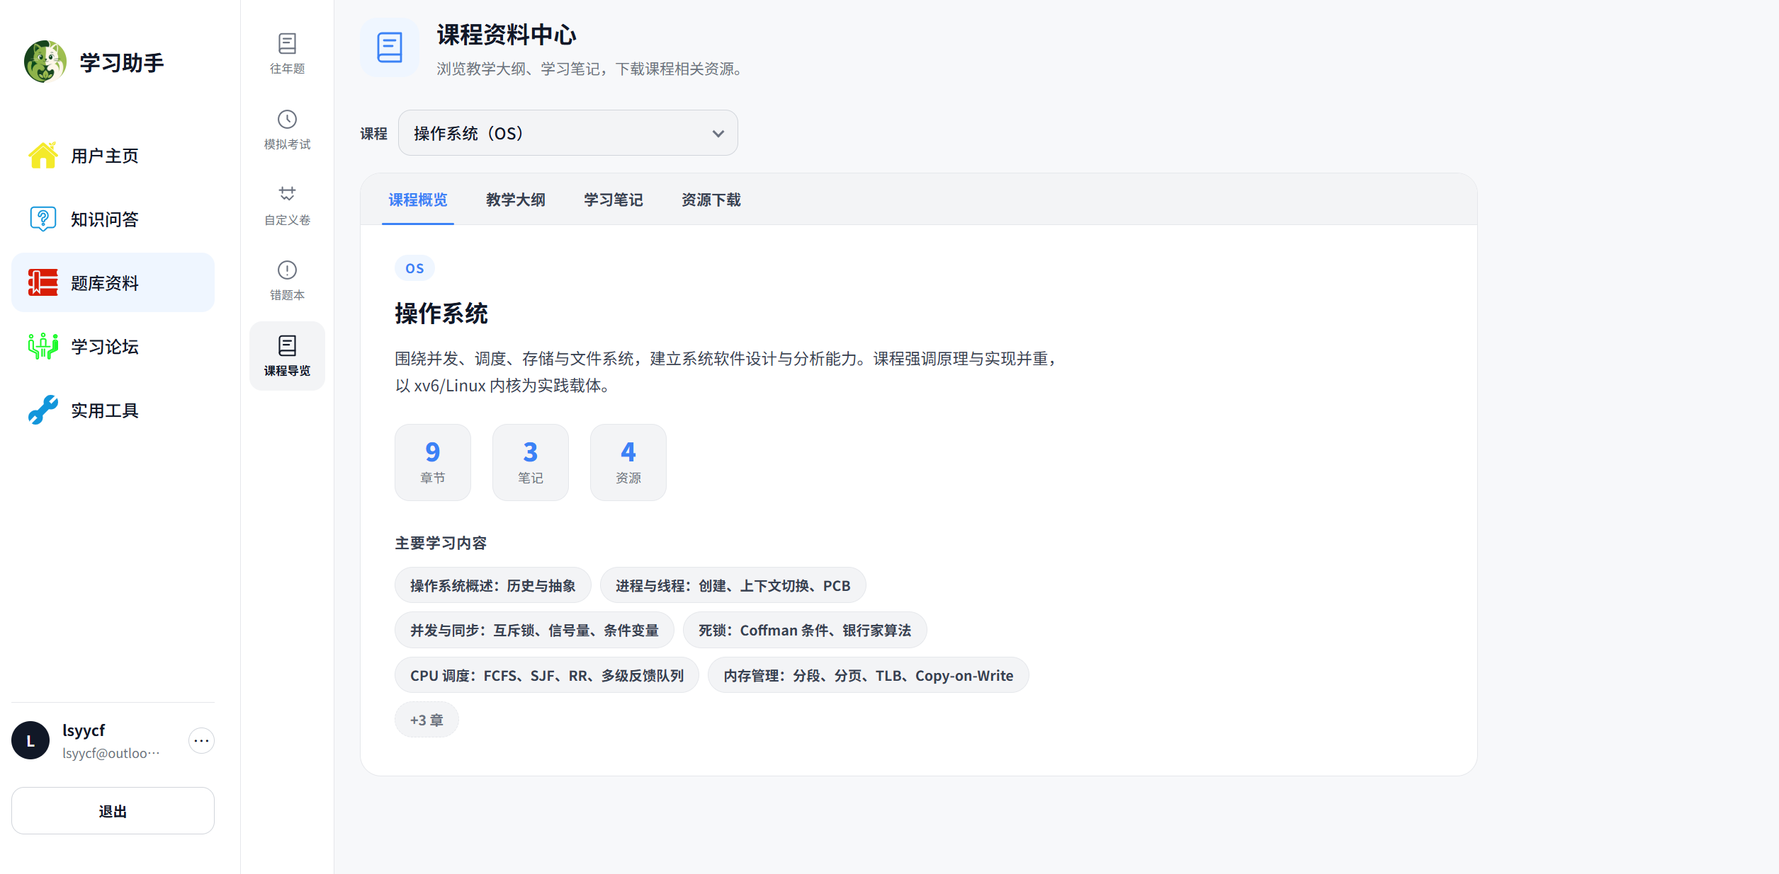
Task: Click the 9 章节 stat card
Action: tap(433, 462)
